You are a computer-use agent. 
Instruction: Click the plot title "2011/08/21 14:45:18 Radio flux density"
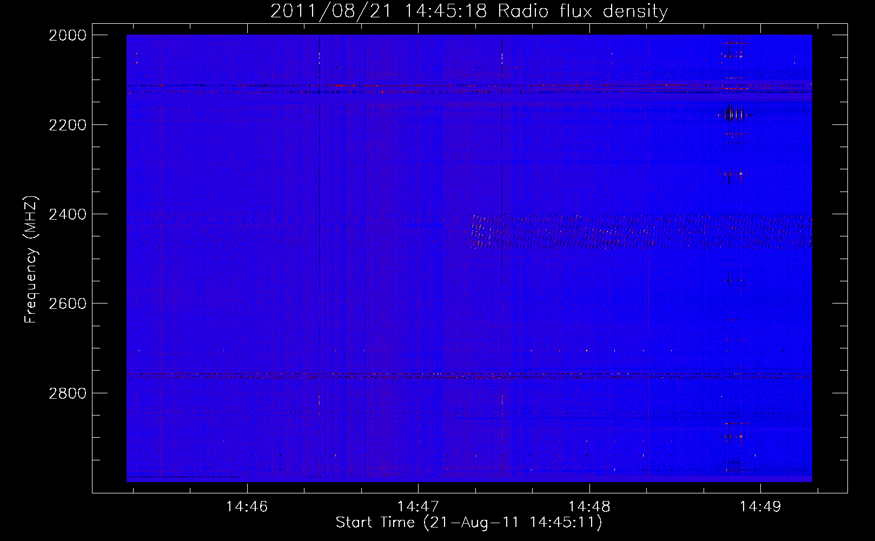point(469,11)
